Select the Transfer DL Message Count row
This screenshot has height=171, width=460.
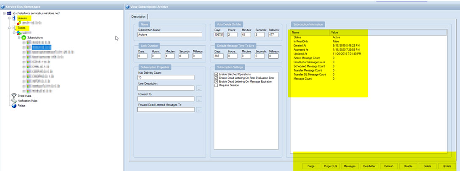[369, 75]
